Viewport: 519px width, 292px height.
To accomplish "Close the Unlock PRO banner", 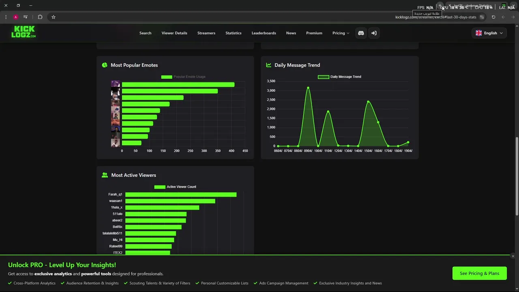I will pyautogui.click(x=513, y=256).
